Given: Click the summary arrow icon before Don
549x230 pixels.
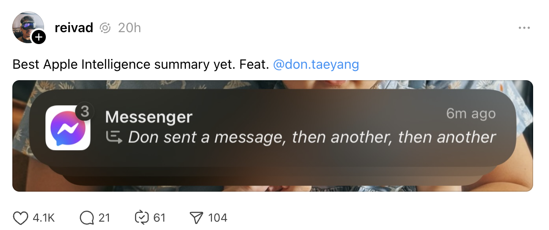Looking at the screenshot, I should point(114,138).
